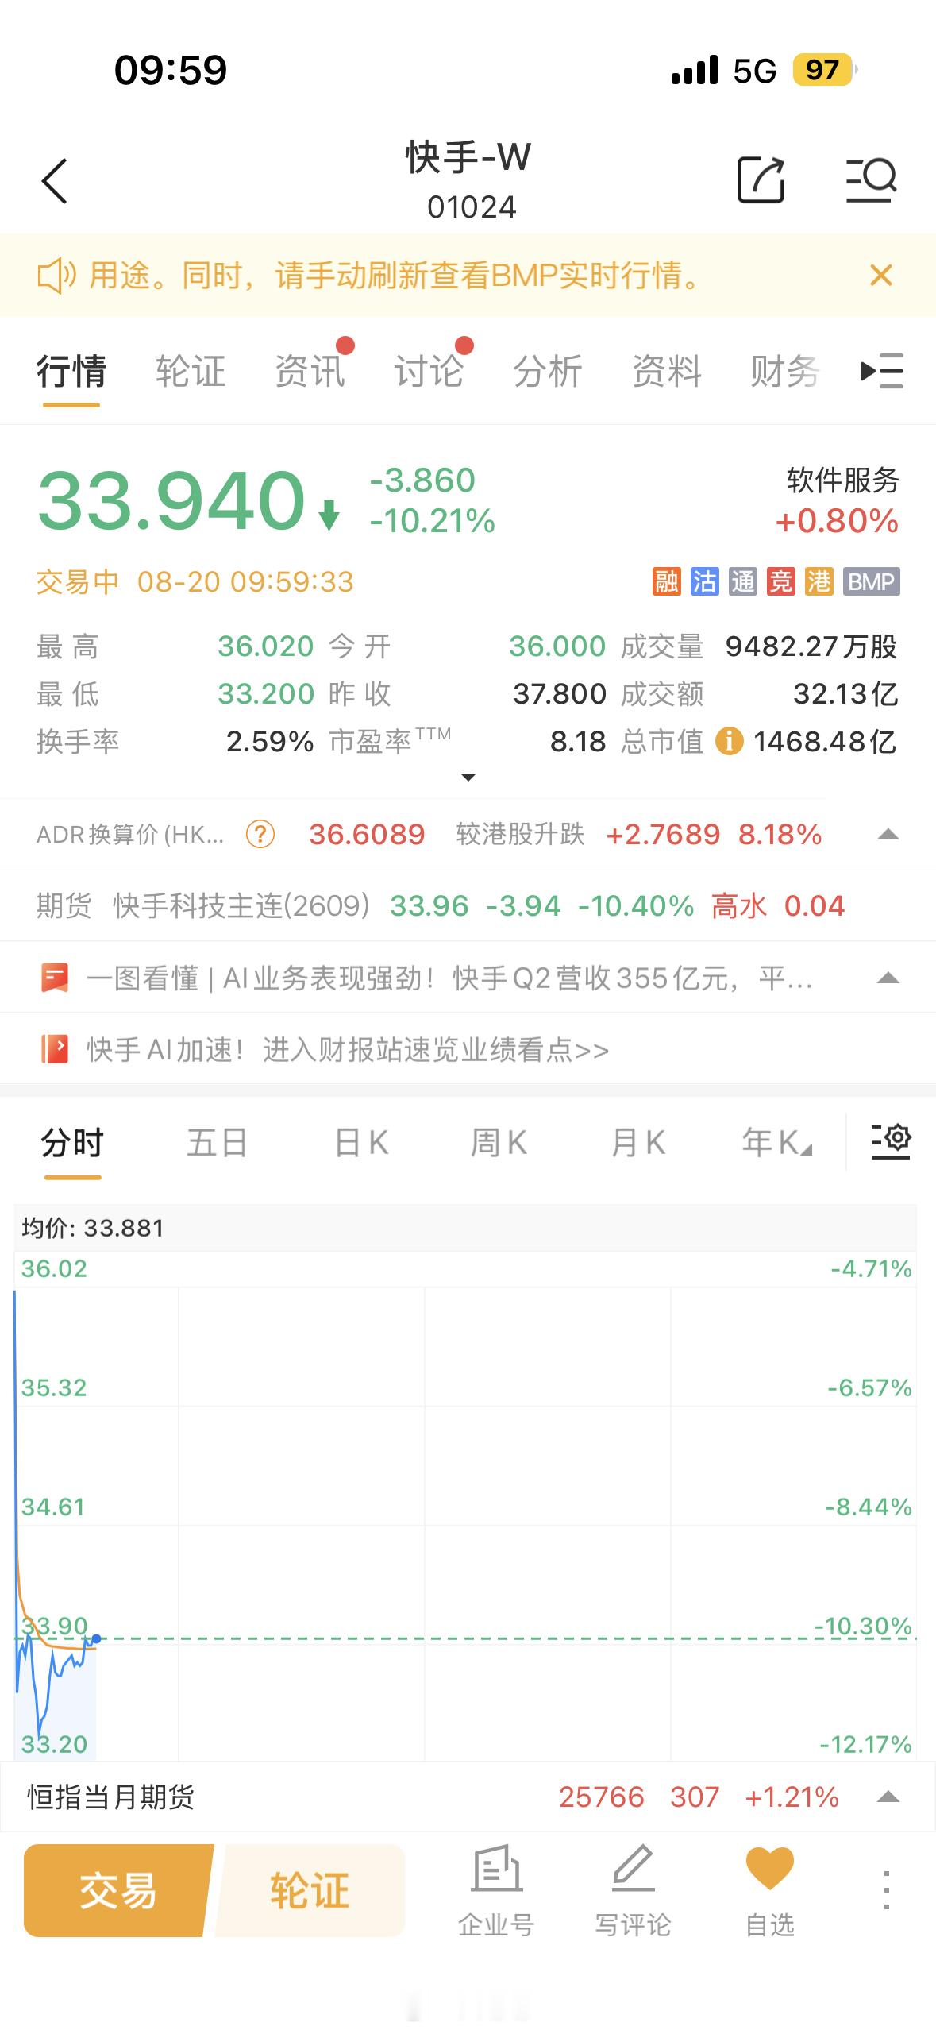The width and height of the screenshot is (936, 2030).
Task: Tap the BMP实时行情 notice text
Action: pyautogui.click(x=395, y=276)
